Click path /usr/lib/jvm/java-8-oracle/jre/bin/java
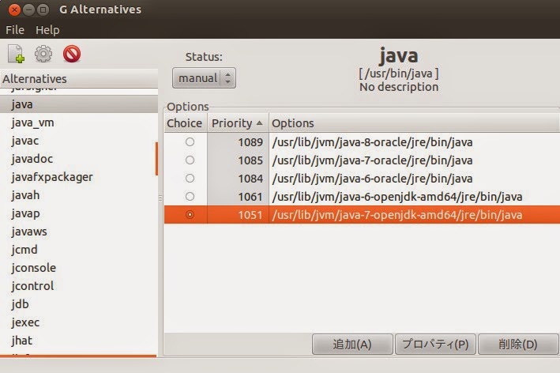 pos(372,142)
